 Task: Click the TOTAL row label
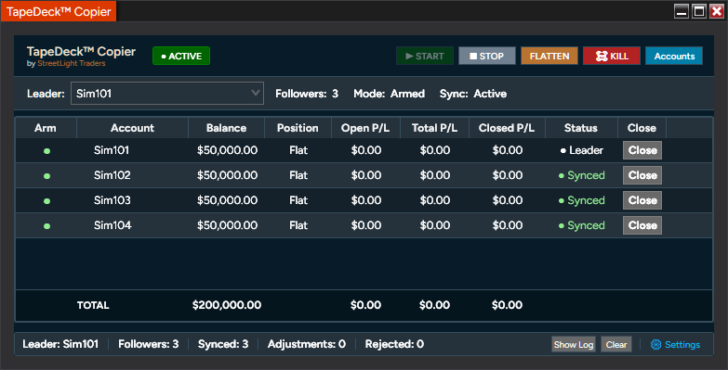(x=93, y=305)
